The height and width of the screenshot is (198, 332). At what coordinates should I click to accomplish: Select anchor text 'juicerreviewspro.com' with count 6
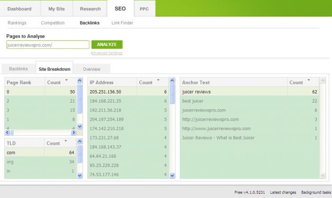click(249, 110)
